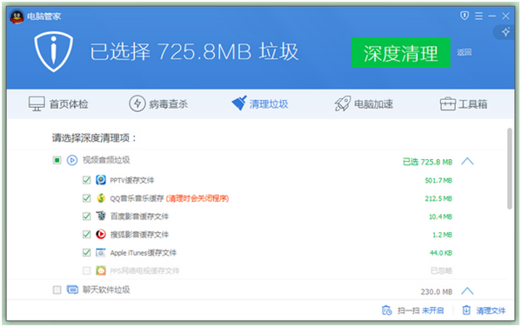
Task: Click the 清理文件 clipboard icon
Action: click(466, 310)
